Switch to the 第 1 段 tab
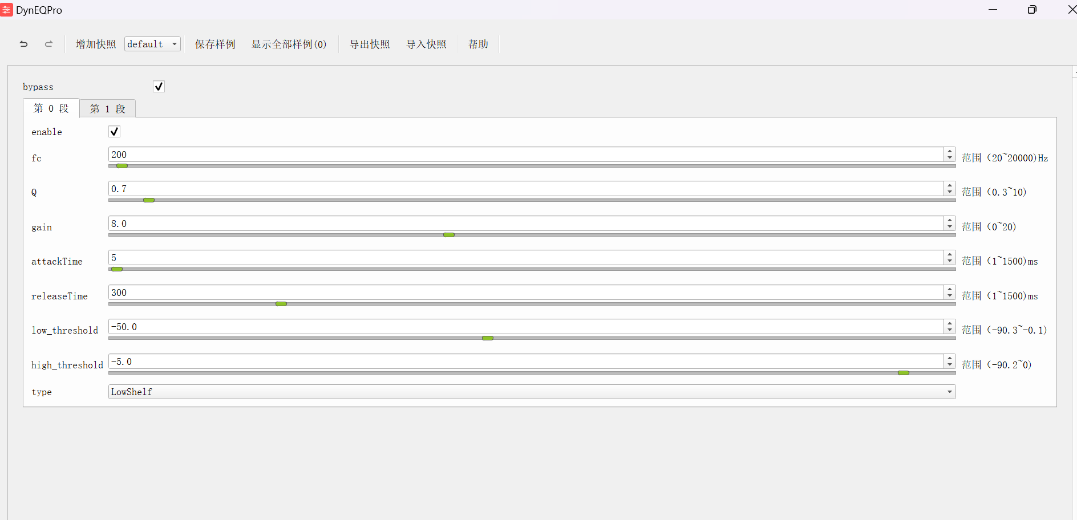This screenshot has height=520, width=1077. tap(108, 108)
